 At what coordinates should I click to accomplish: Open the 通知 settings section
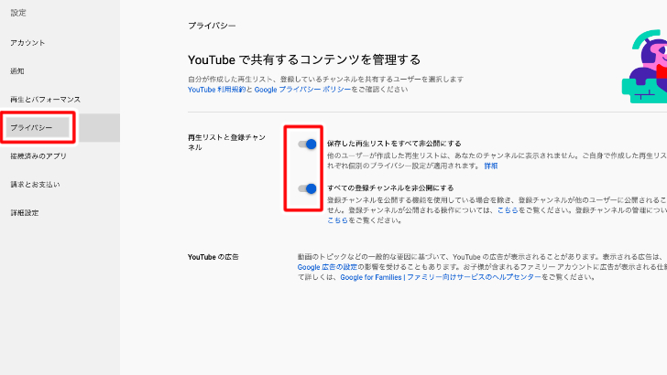[x=17, y=71]
